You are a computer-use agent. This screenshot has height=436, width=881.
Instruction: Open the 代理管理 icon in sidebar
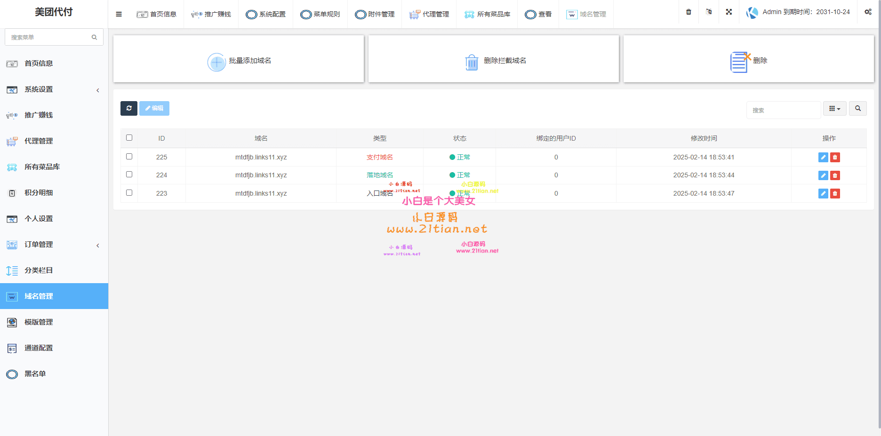pyautogui.click(x=11, y=141)
